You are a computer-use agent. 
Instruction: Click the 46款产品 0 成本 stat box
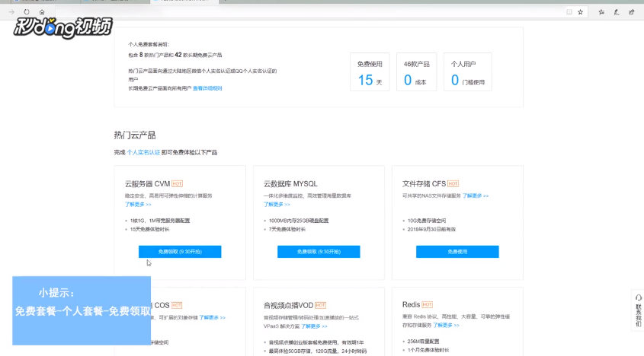(416, 72)
